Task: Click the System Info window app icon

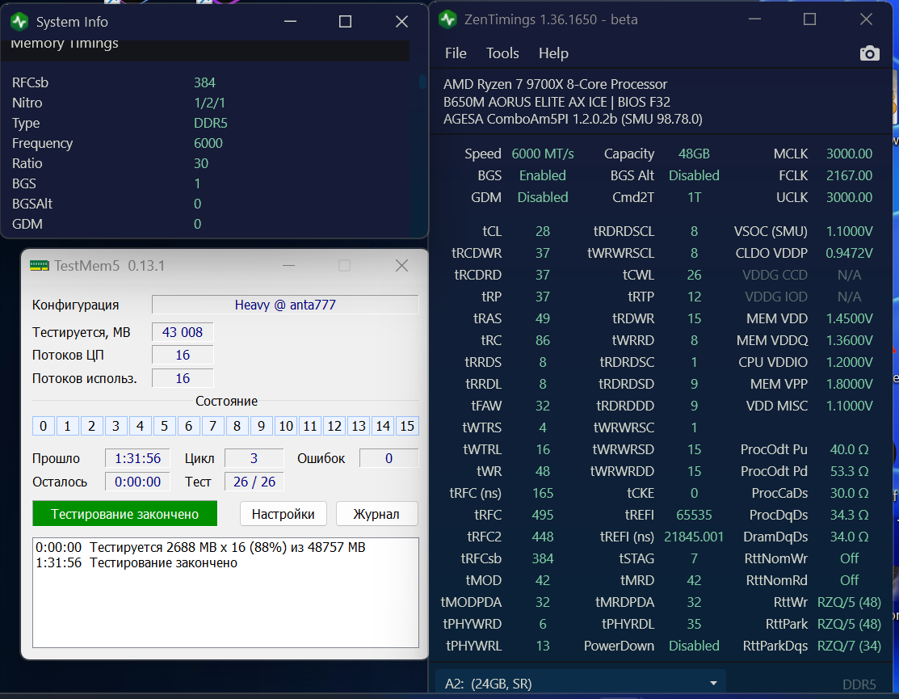Action: click(x=19, y=22)
